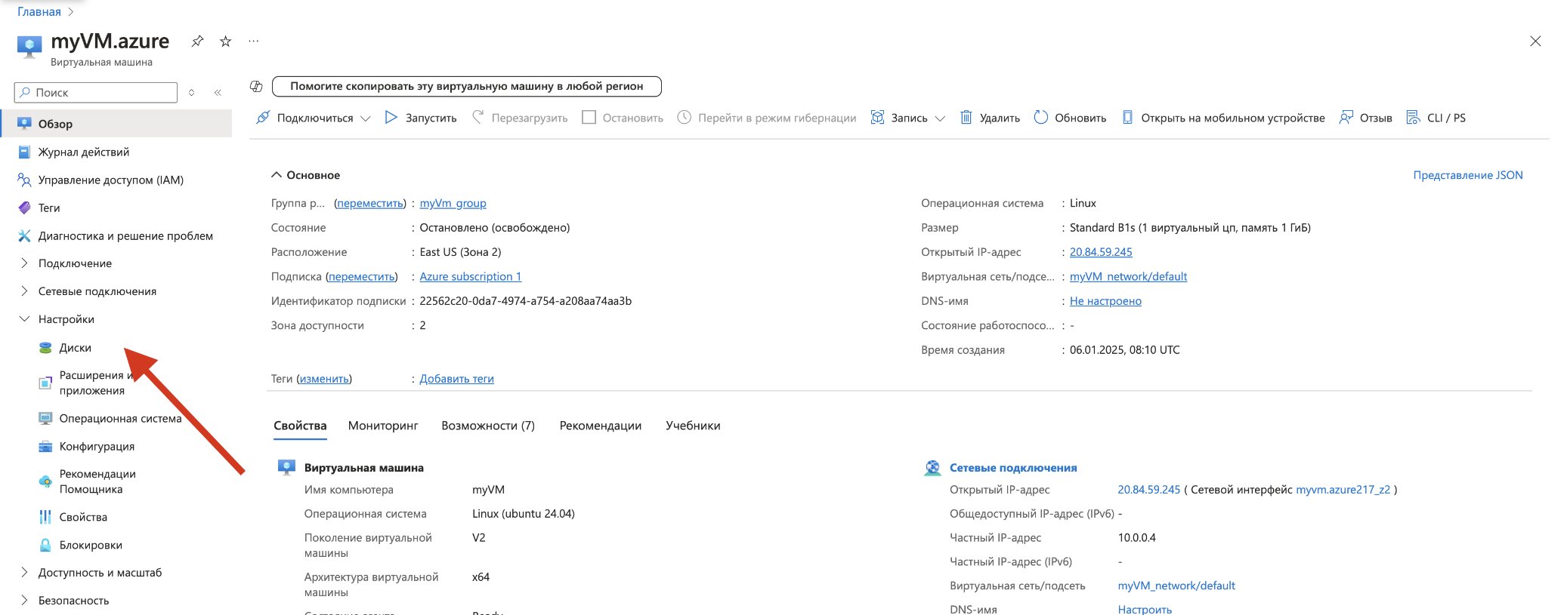Click the Удалить trash icon
The height and width of the screenshot is (615, 1567).
(x=966, y=118)
